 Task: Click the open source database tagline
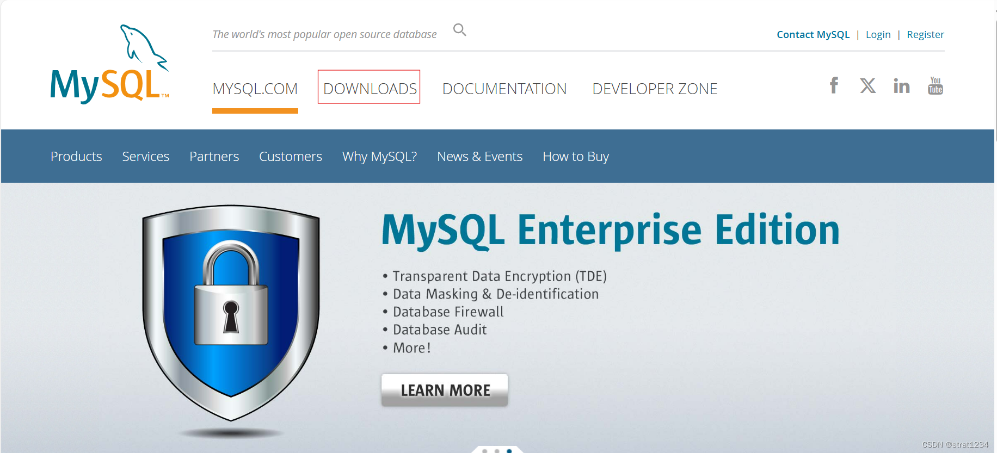(324, 34)
